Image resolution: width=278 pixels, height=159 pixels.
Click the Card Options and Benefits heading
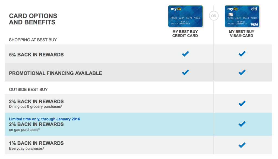coord(33,19)
